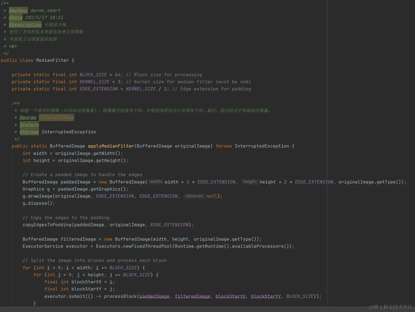Click the g.dispose() statement
Screen dimensions: 415x312
pos(39,203)
